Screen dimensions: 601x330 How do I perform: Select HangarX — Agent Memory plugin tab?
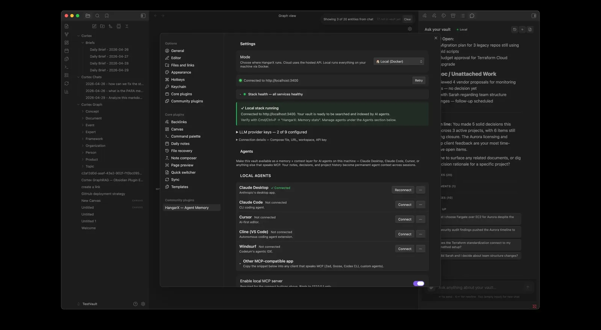[x=192, y=208]
